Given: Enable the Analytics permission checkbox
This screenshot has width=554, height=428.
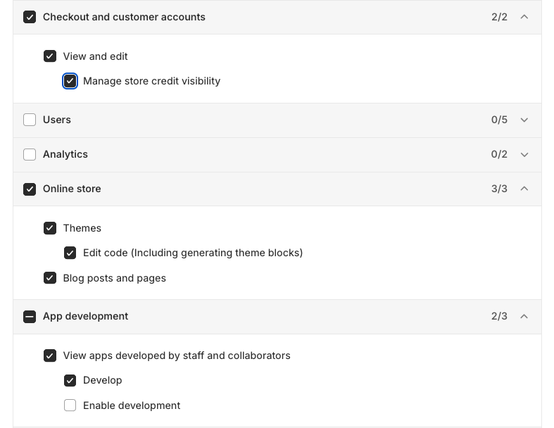Looking at the screenshot, I should pos(30,154).
